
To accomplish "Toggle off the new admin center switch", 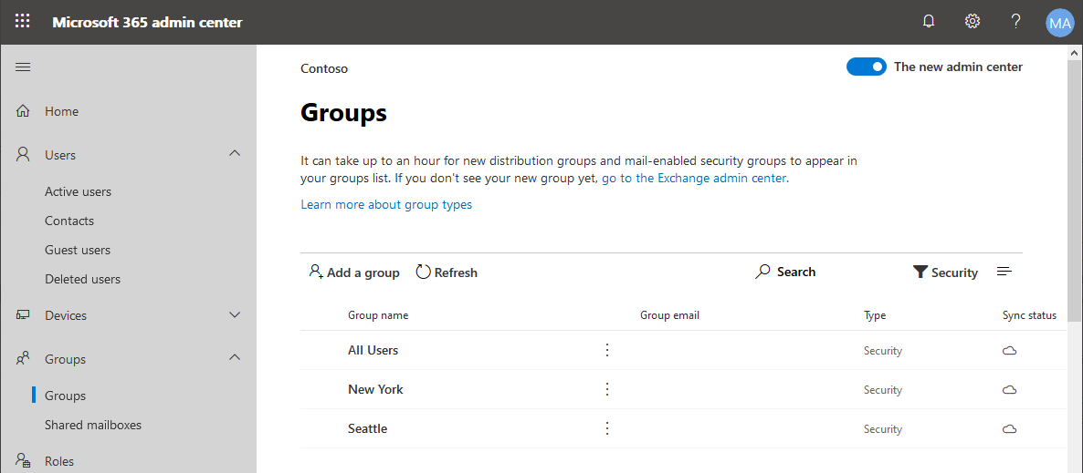I will pyautogui.click(x=866, y=67).
